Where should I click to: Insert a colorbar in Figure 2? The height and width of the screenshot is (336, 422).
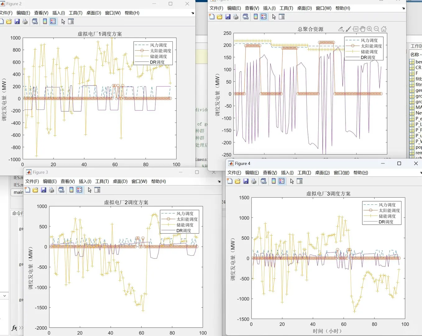45,21
